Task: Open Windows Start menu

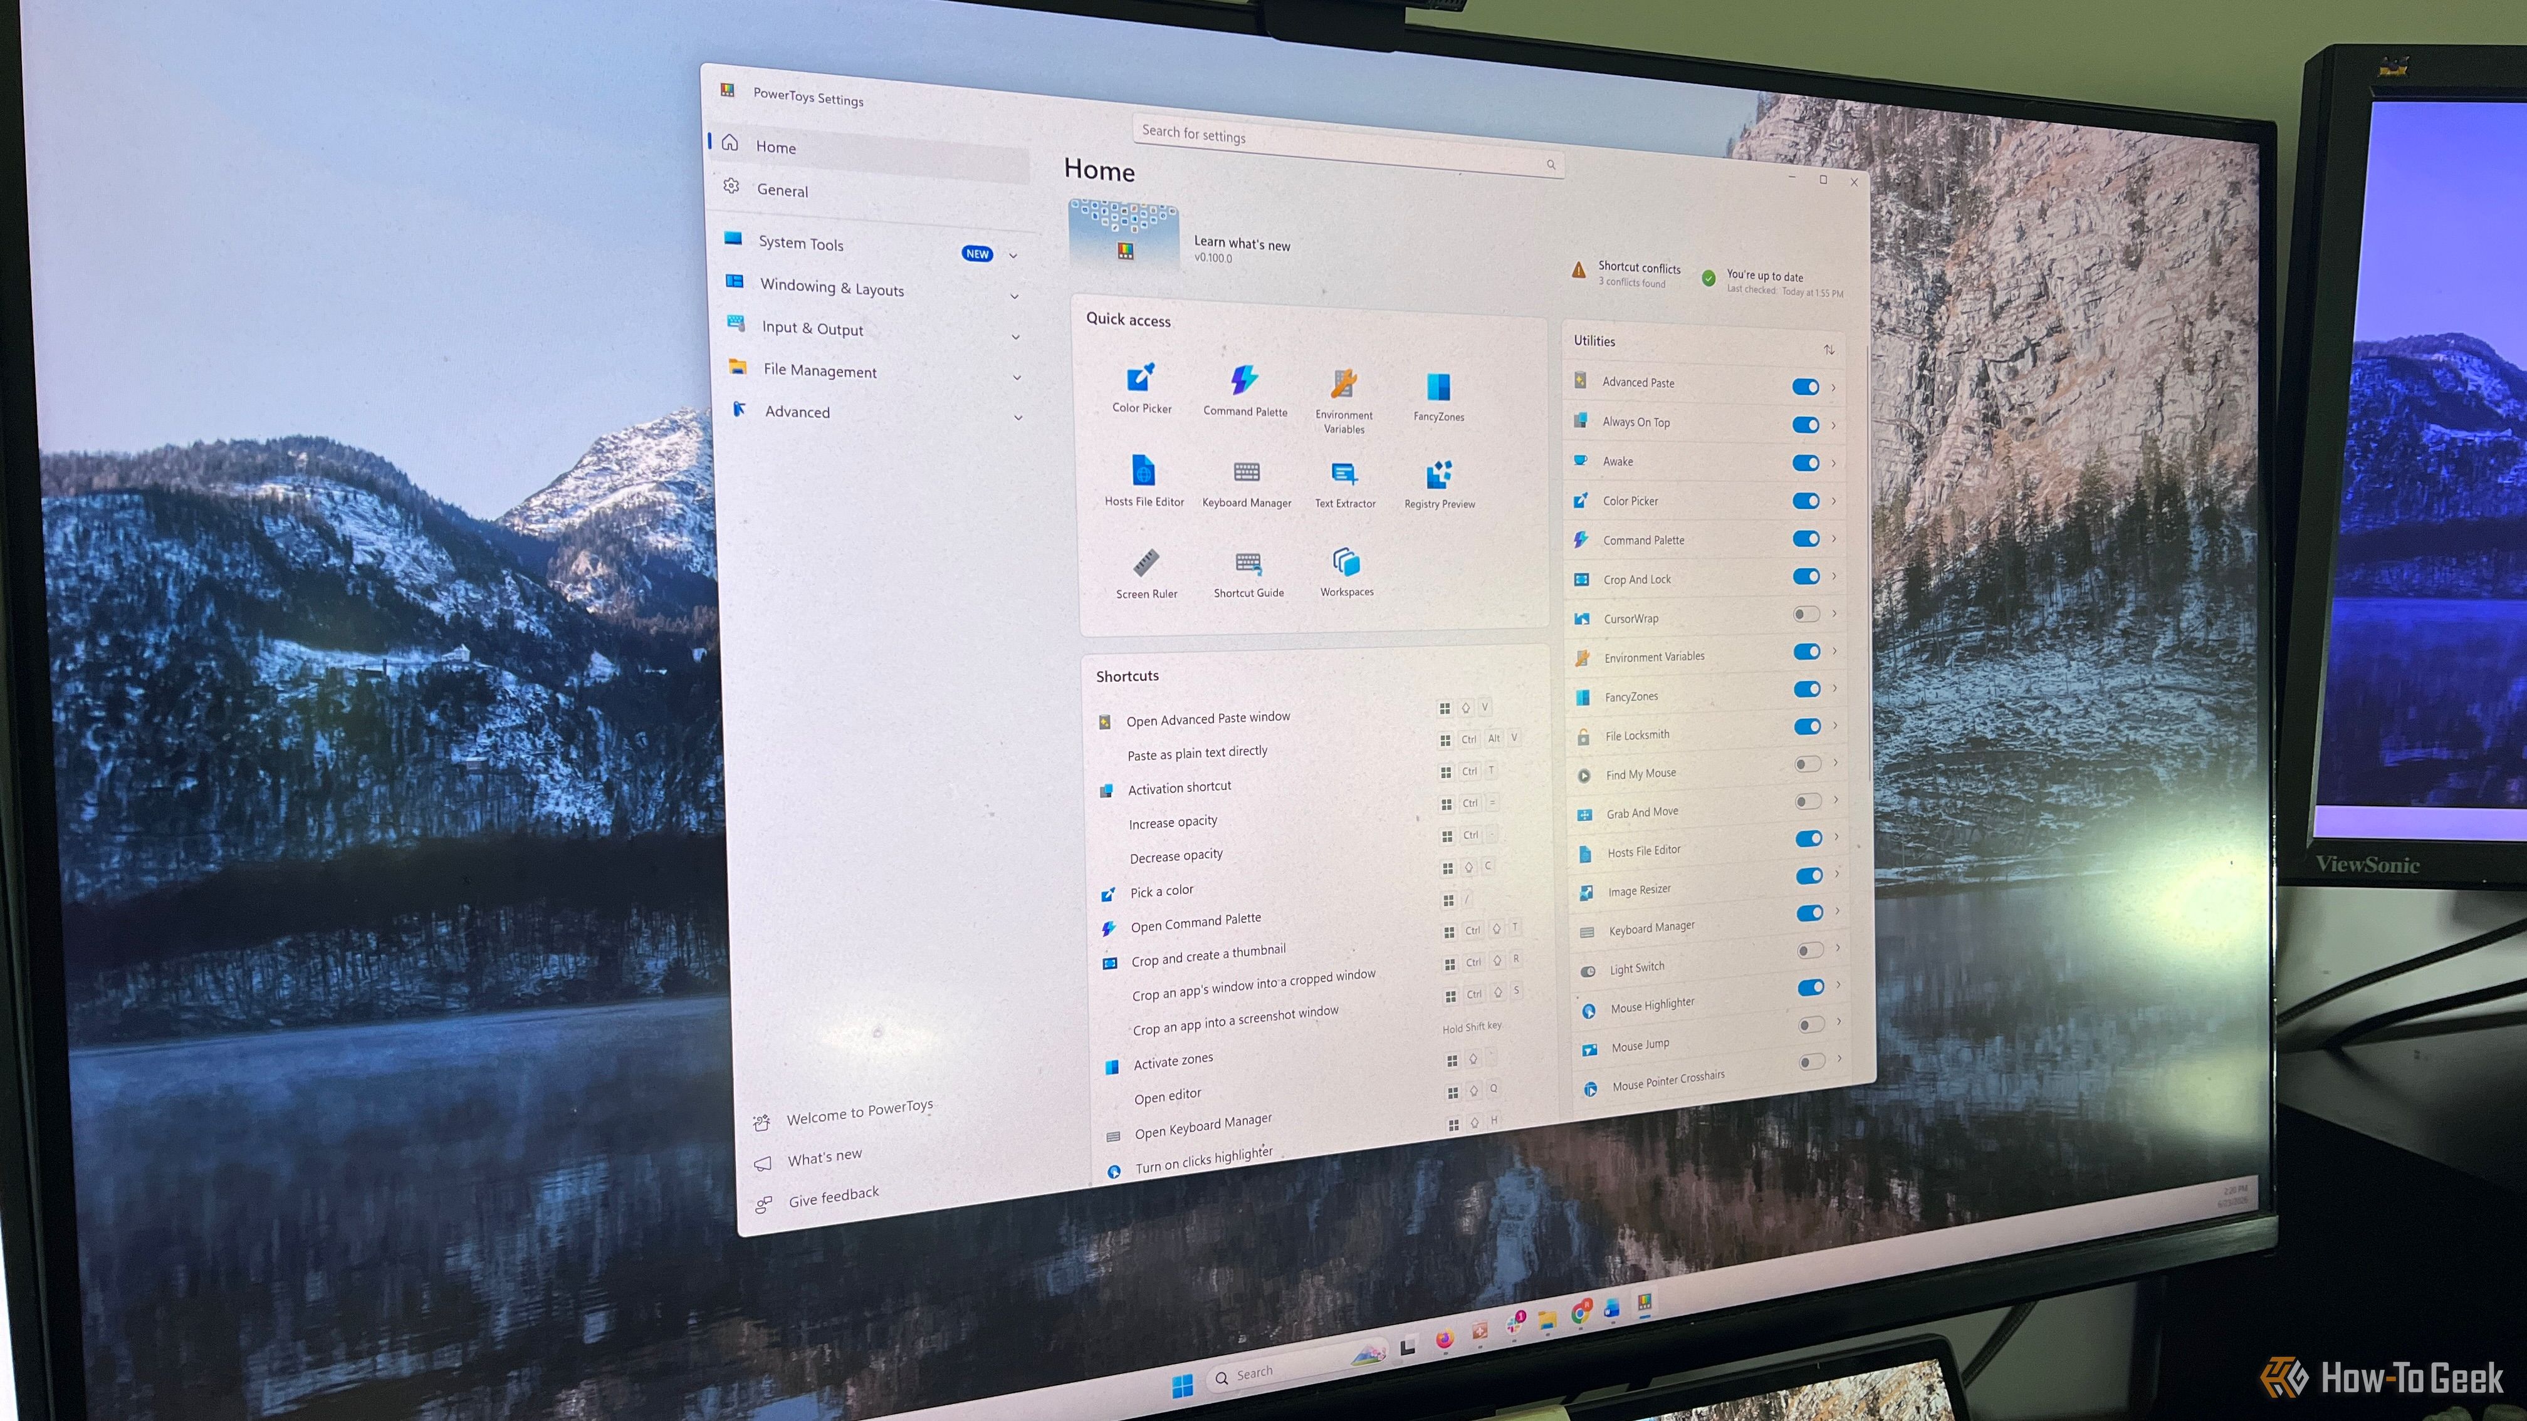Action: [x=1182, y=1386]
